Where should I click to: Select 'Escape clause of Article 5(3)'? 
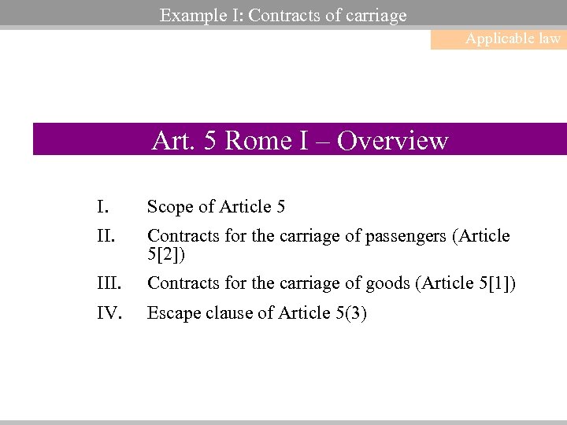pos(257,313)
